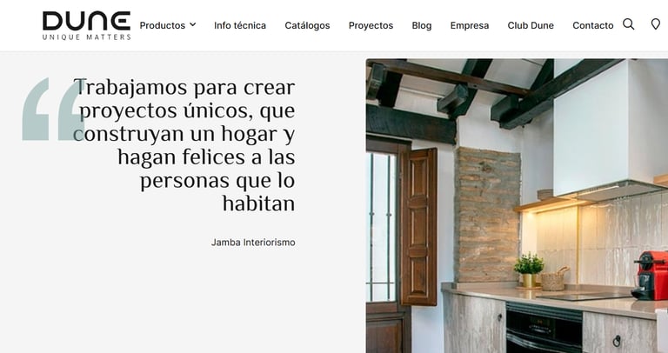Image resolution: width=668 pixels, height=353 pixels.
Task: Click the white range hood in photo
Action: pos(611,130)
